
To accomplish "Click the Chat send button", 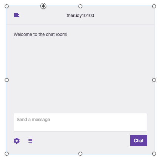I will pyautogui.click(x=139, y=141).
